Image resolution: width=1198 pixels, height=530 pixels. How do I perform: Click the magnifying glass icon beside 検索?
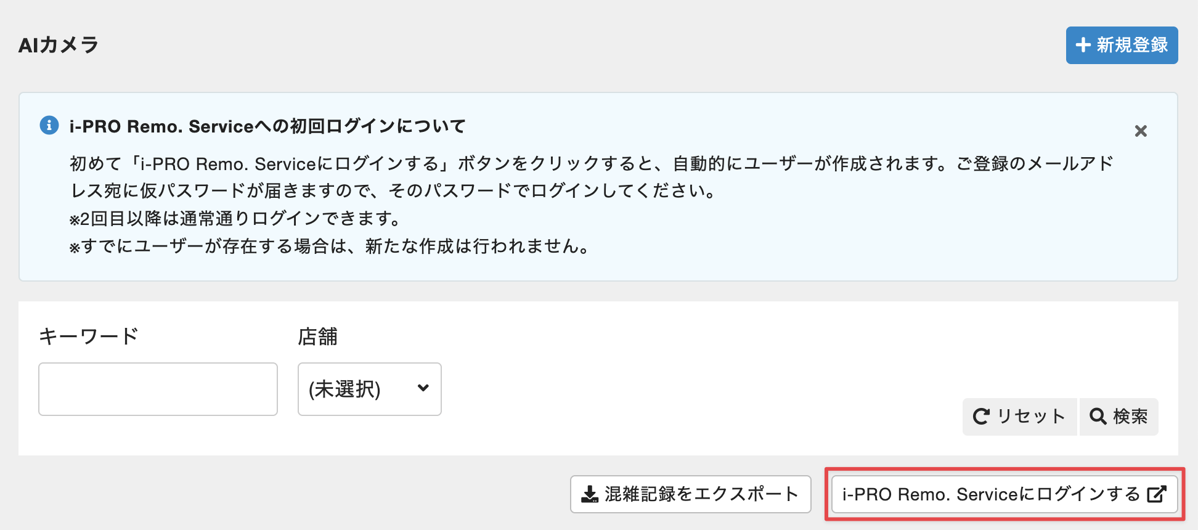(1098, 417)
